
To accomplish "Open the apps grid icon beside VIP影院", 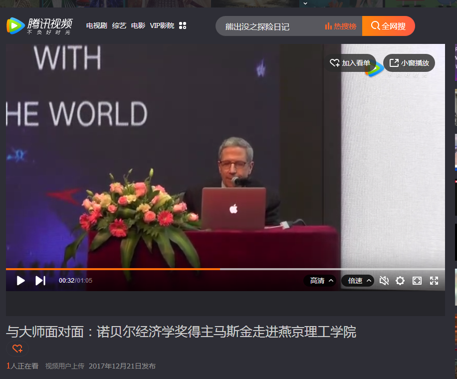I will [x=183, y=25].
